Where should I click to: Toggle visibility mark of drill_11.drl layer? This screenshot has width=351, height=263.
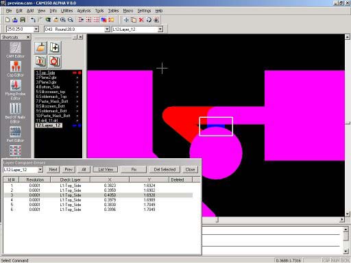[77, 121]
